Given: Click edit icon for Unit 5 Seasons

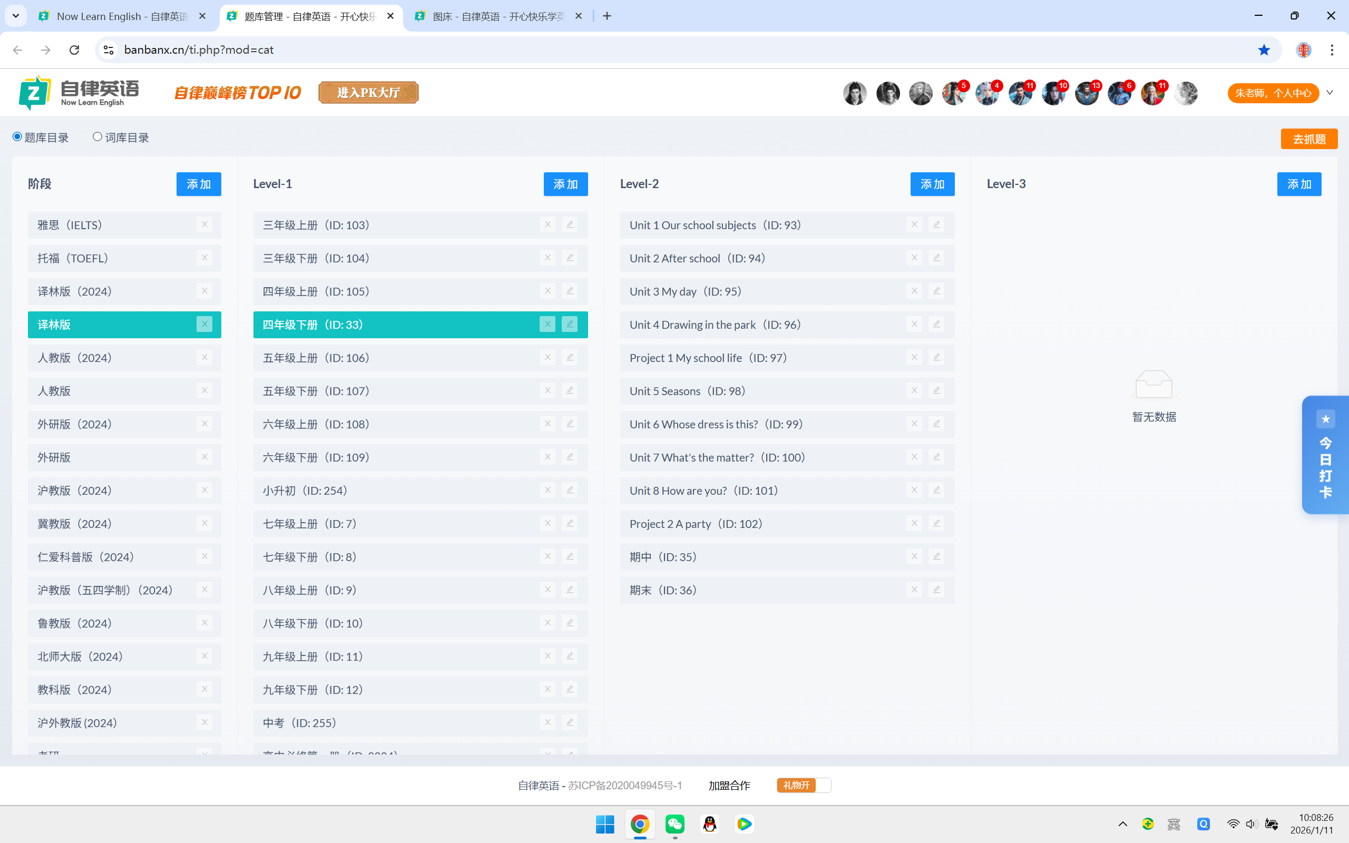Looking at the screenshot, I should pyautogui.click(x=936, y=391).
